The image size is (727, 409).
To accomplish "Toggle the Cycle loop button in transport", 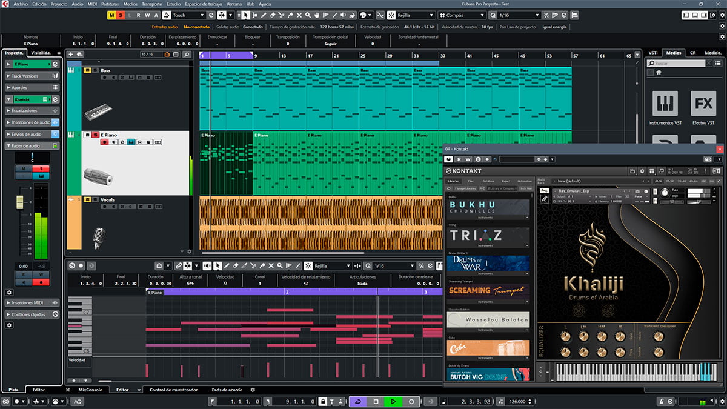I will click(357, 401).
